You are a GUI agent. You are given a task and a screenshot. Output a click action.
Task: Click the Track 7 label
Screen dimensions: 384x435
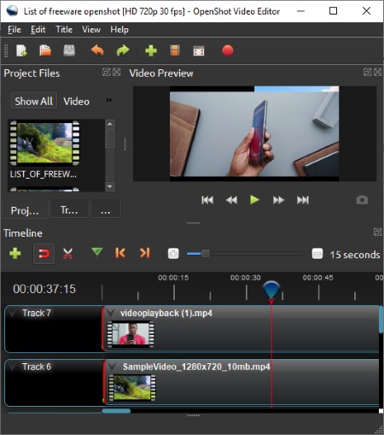click(37, 313)
